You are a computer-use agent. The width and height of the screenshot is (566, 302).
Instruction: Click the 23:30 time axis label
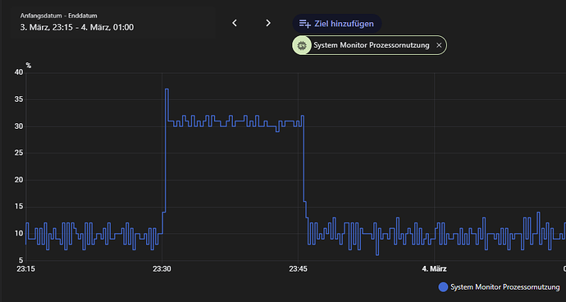162,269
